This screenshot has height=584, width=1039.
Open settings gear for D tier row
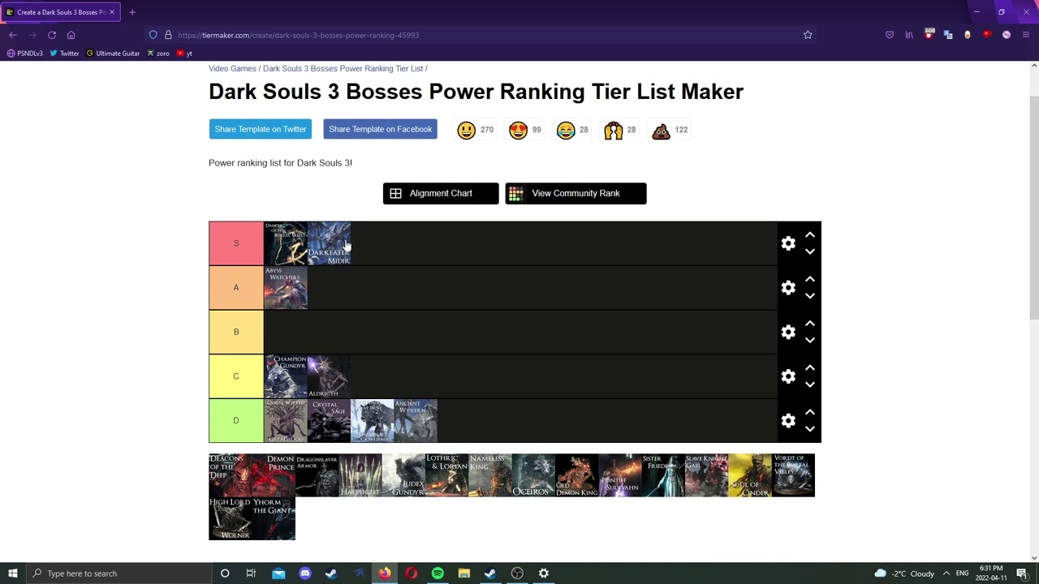pyautogui.click(x=788, y=420)
